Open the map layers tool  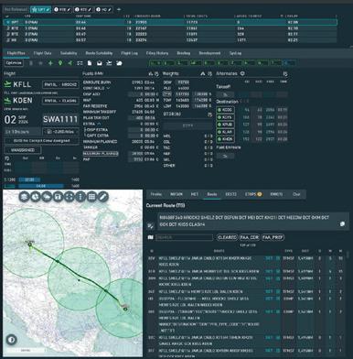click(25, 197)
